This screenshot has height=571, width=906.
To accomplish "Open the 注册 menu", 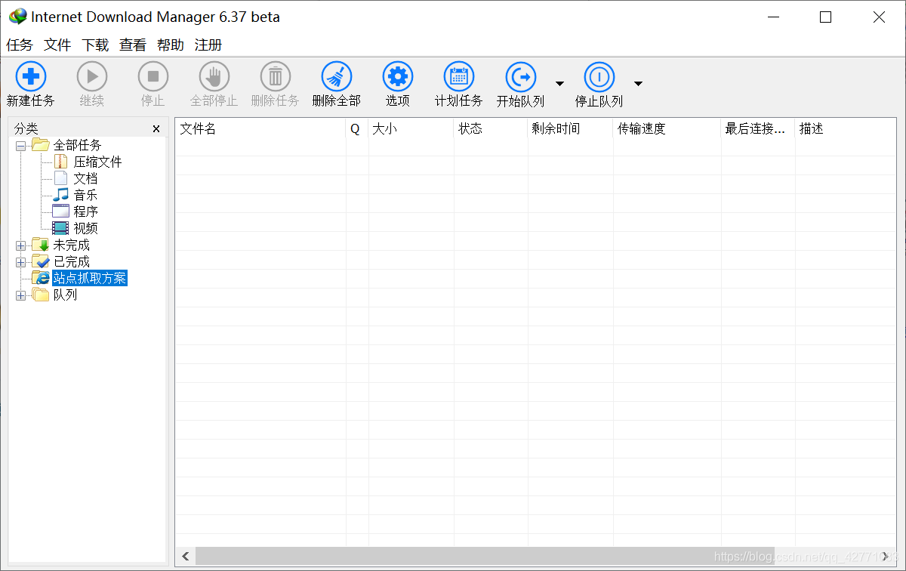I will pyautogui.click(x=208, y=45).
